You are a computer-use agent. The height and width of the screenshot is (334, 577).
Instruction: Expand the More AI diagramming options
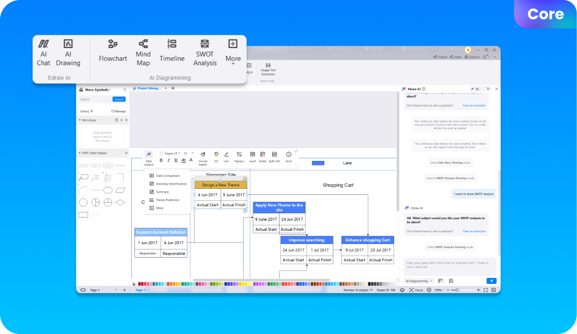coord(233,52)
